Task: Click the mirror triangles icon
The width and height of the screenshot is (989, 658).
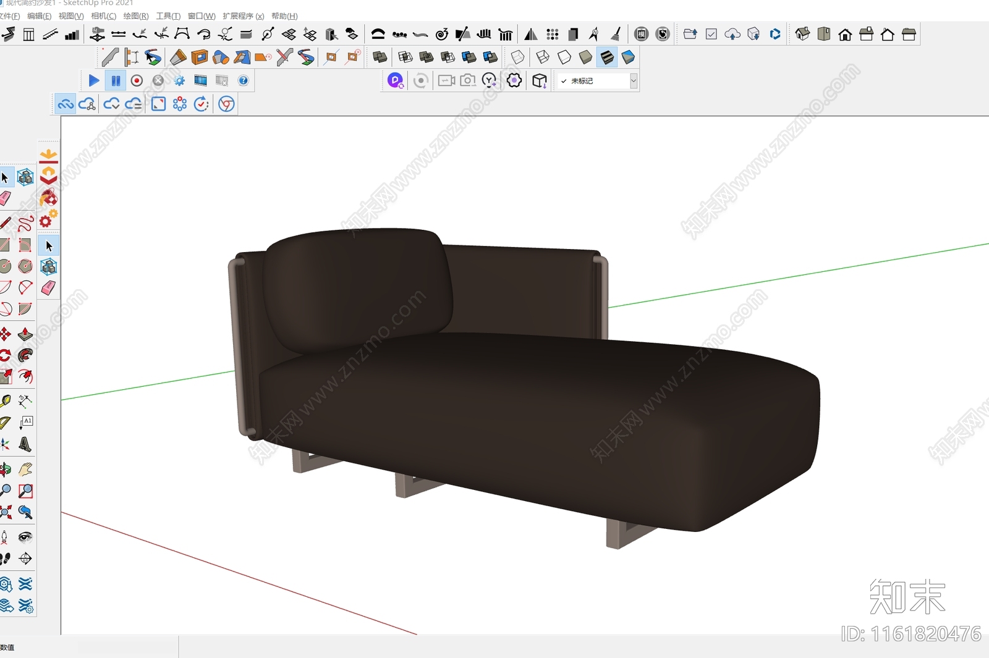Action: pyautogui.click(x=531, y=34)
